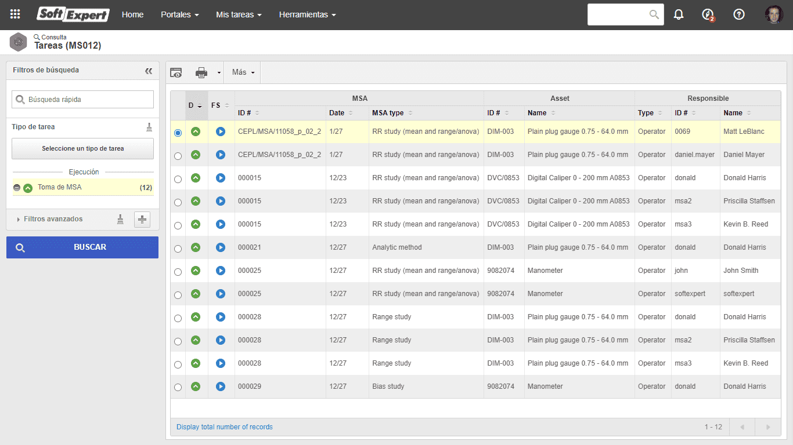793x445 pixels.
Task: Open the compass icon with badge 2
Action: point(708,15)
